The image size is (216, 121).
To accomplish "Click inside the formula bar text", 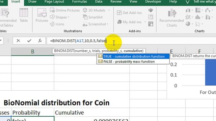I will click(78, 41).
